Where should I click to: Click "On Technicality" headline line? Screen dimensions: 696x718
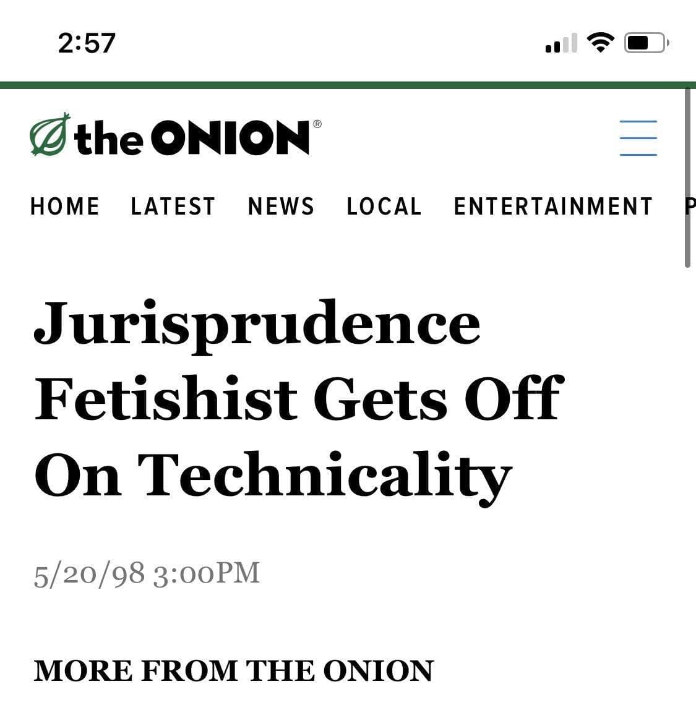(x=272, y=474)
